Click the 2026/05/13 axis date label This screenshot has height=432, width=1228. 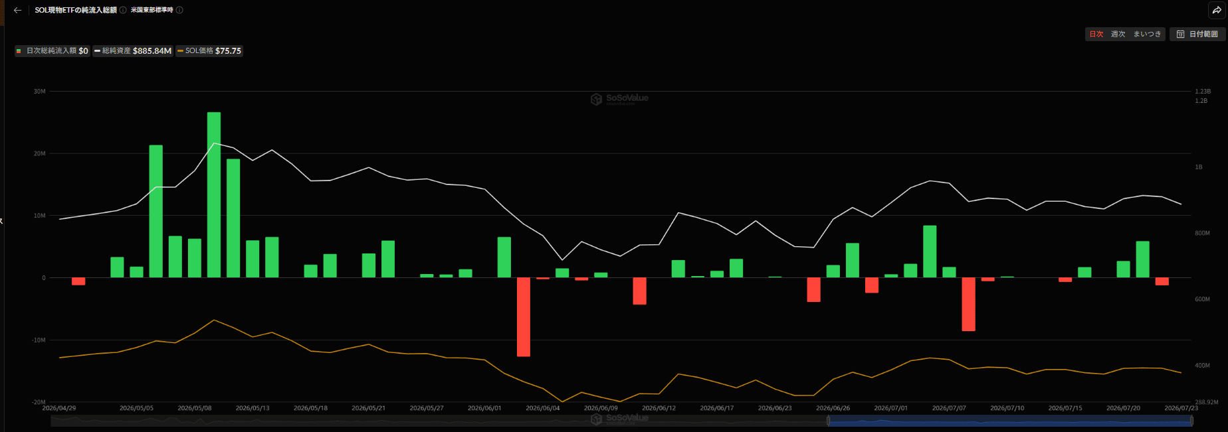pos(253,408)
